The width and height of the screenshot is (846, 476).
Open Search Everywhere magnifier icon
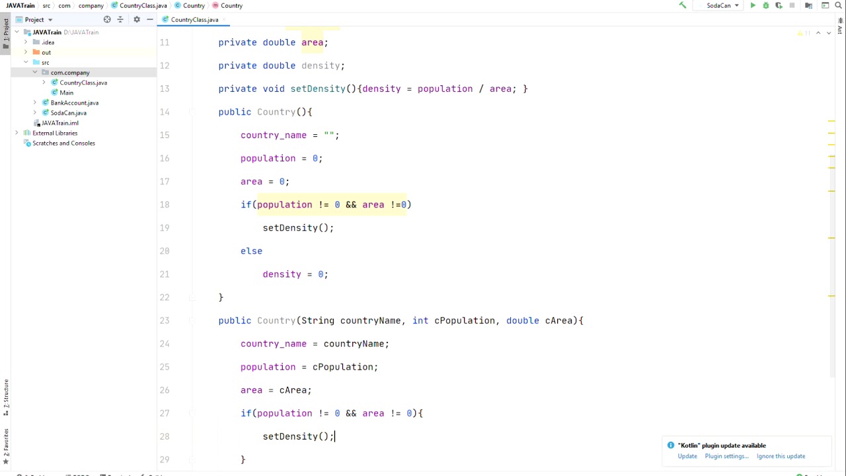coord(839,5)
